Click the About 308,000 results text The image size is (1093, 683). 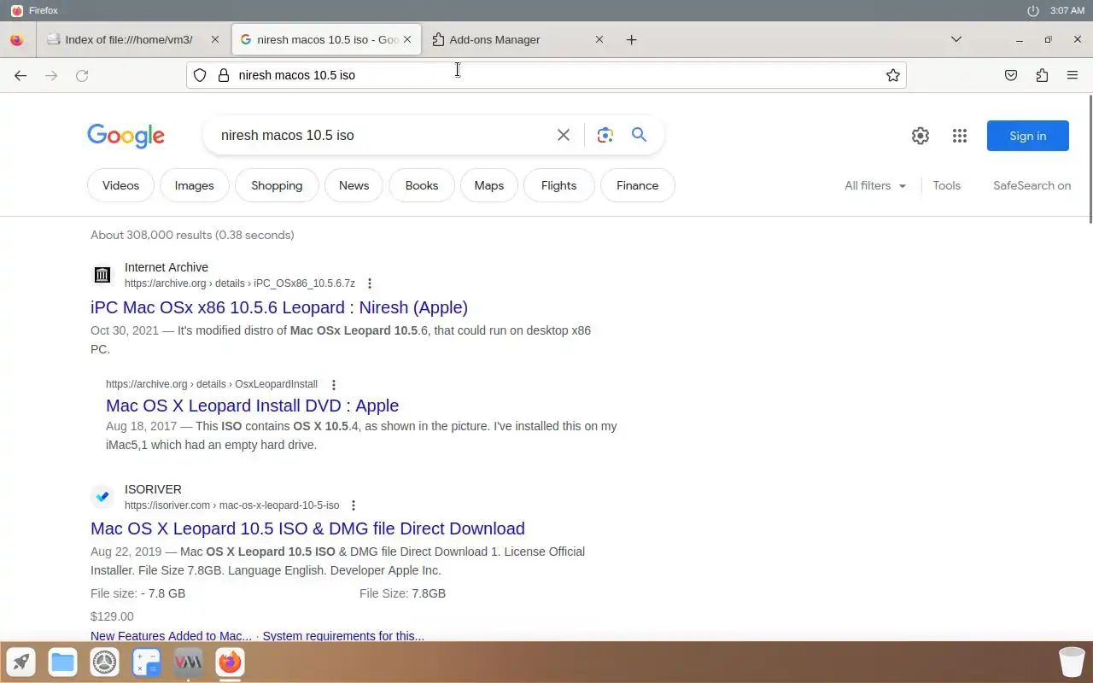(x=192, y=235)
